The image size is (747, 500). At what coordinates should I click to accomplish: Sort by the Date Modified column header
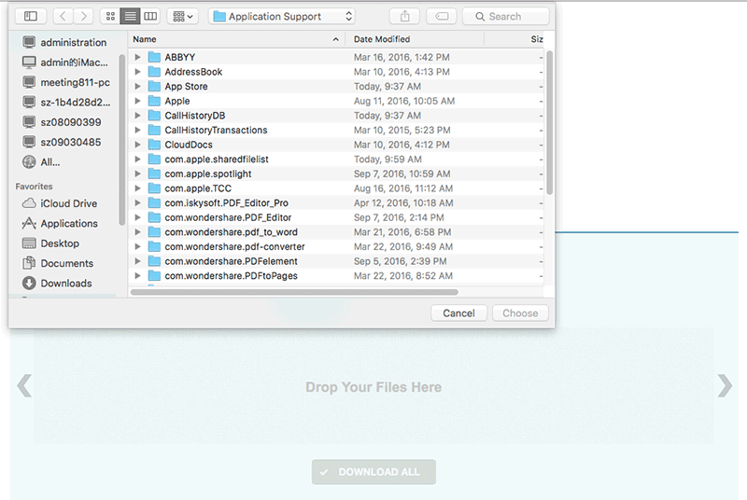415,39
